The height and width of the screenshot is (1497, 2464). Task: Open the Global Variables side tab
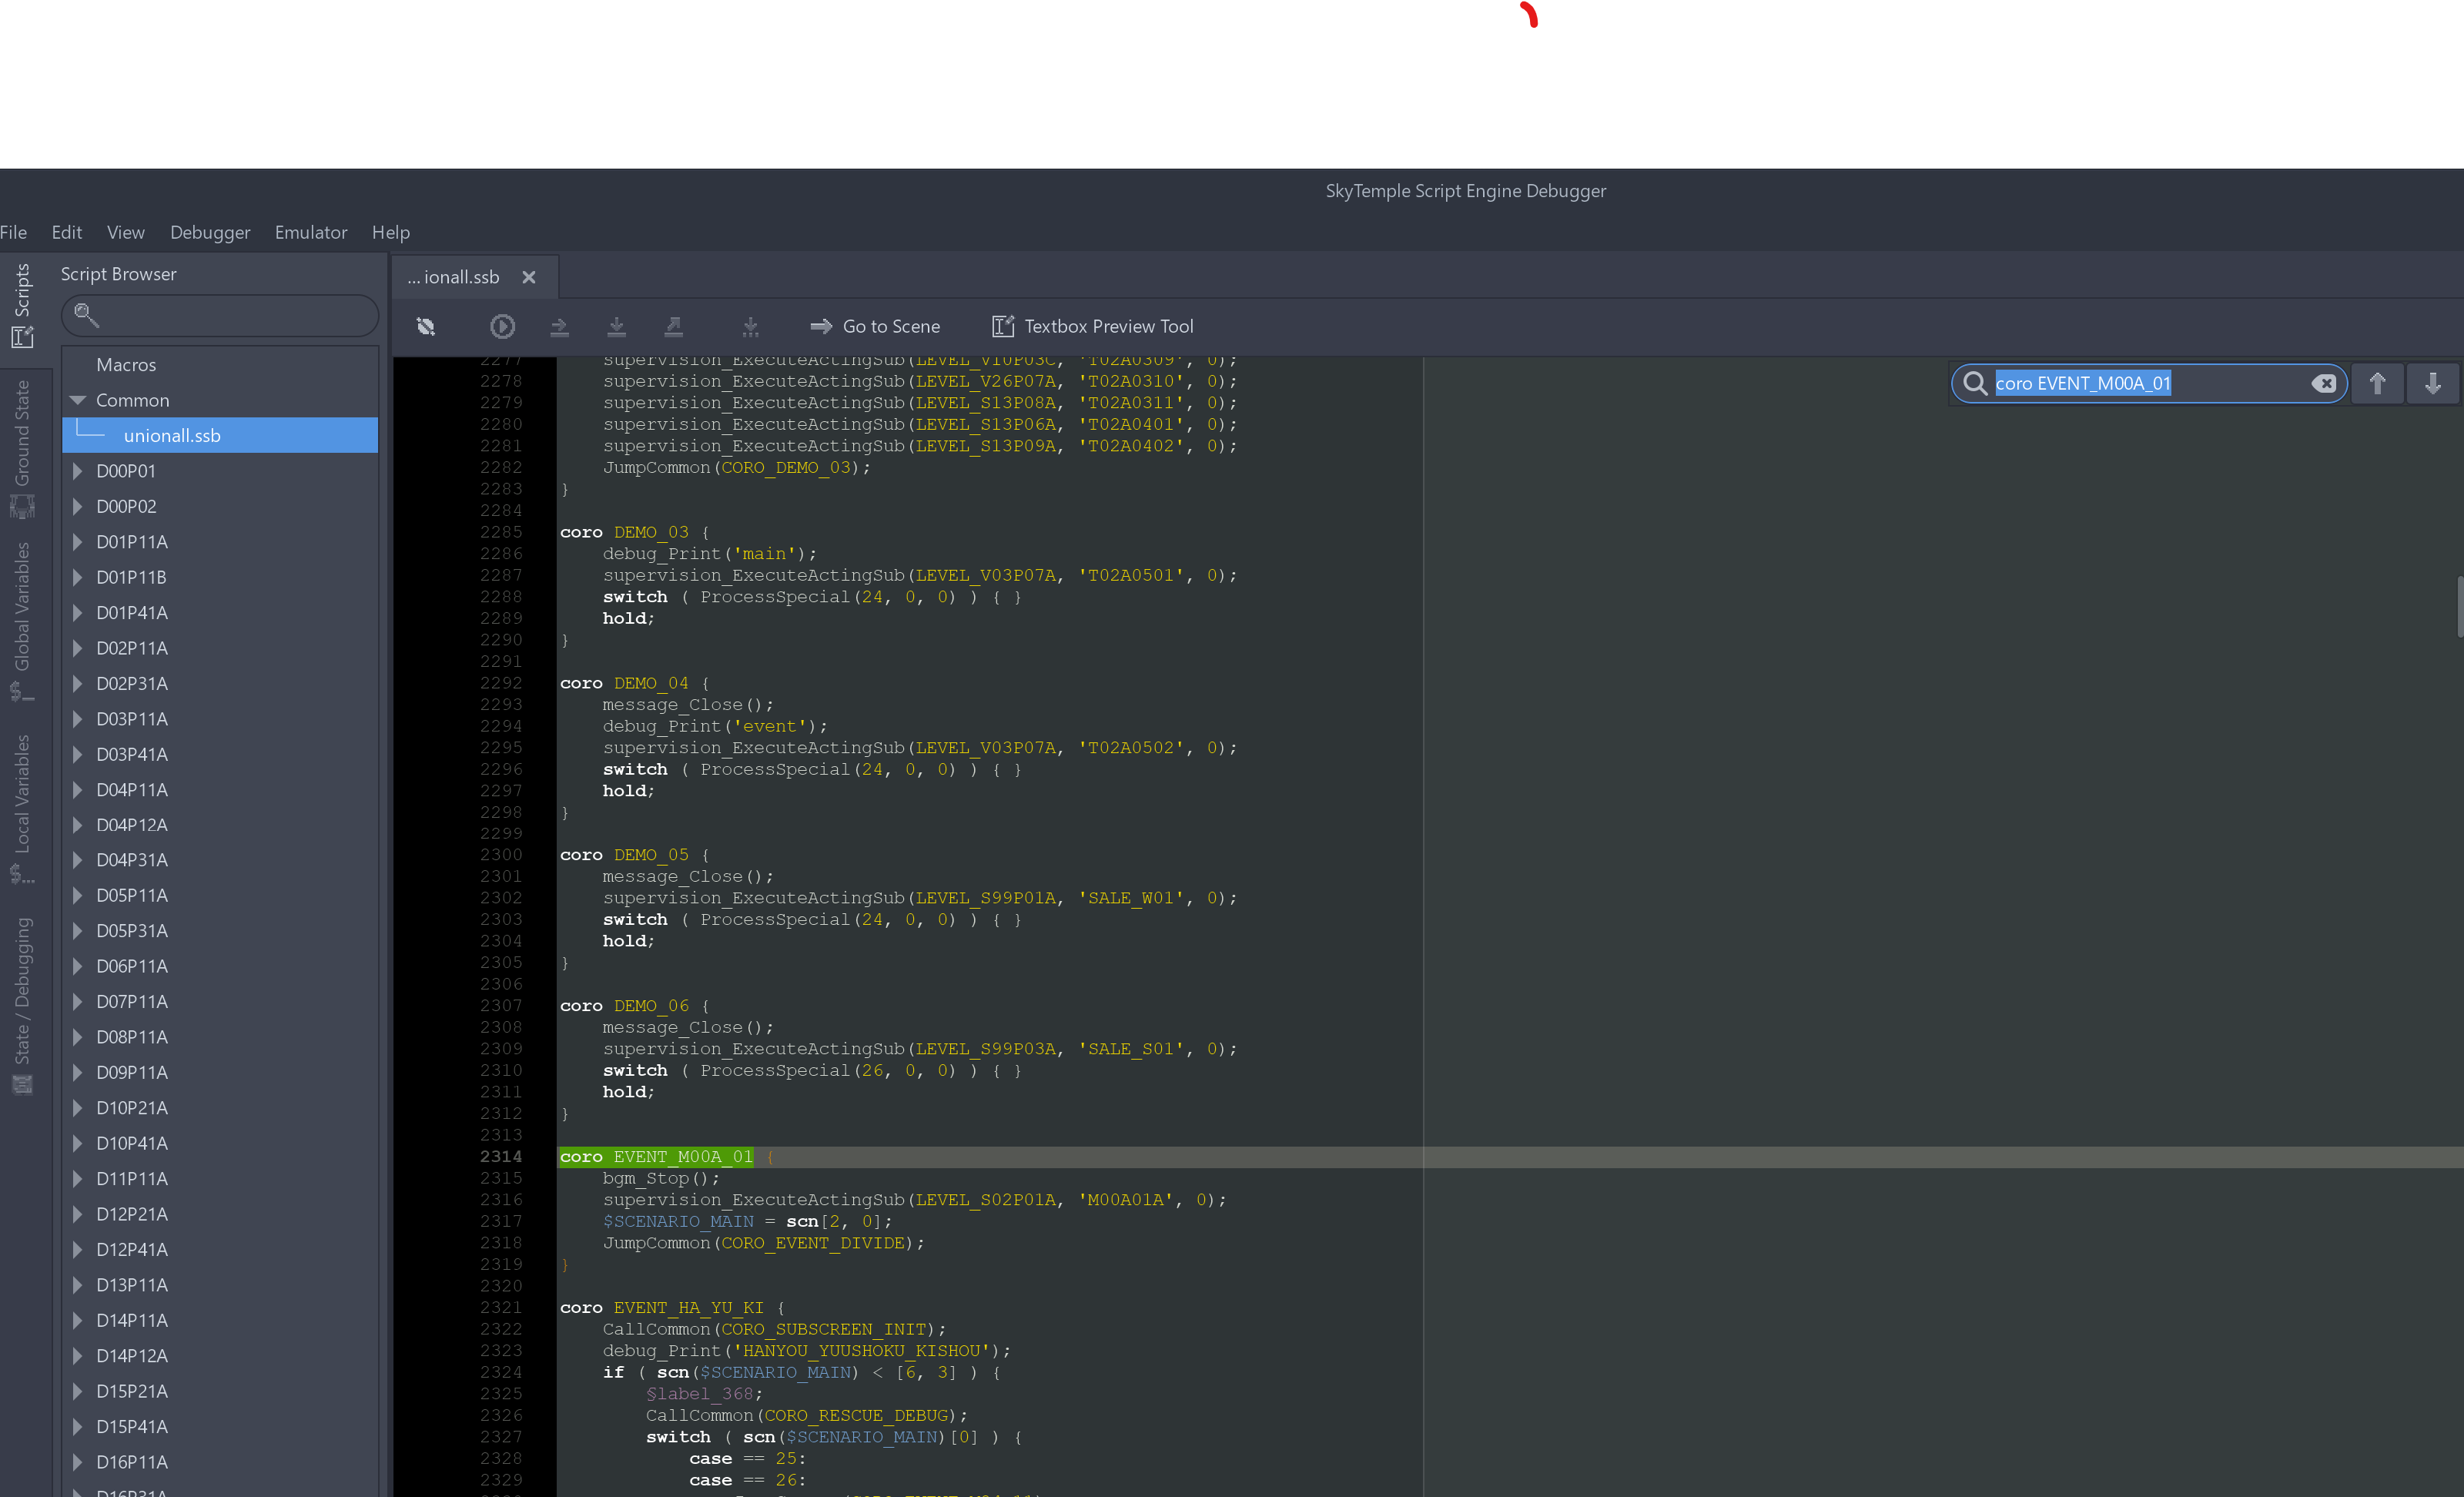pos(22,620)
